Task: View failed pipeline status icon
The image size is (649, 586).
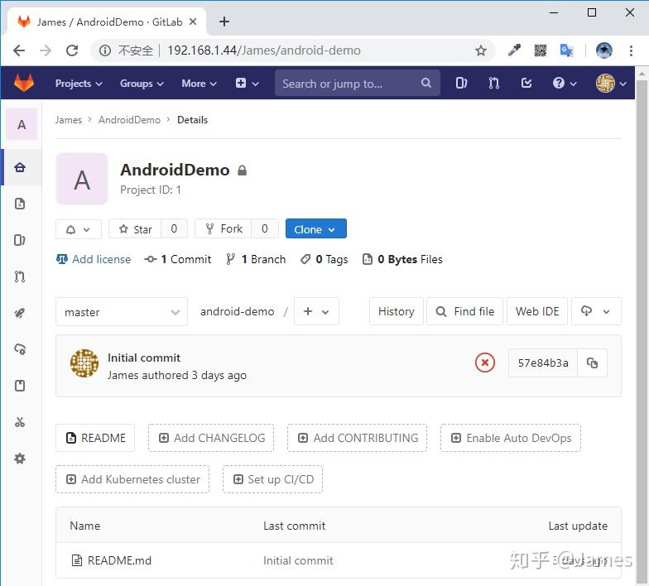Action: 485,363
